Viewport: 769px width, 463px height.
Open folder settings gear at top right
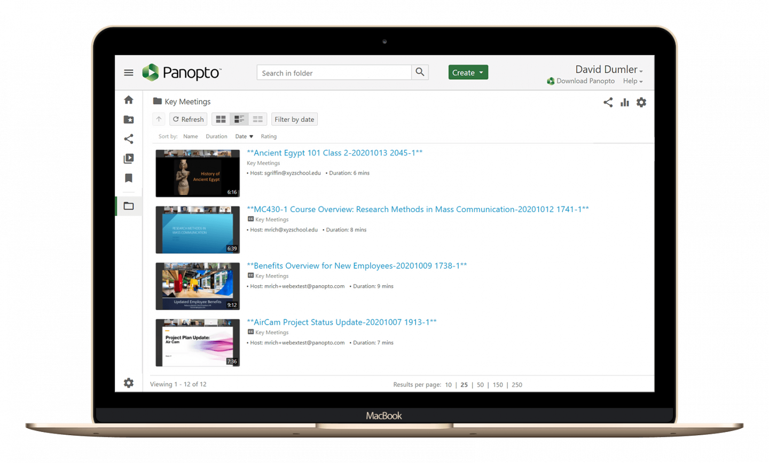click(x=641, y=103)
